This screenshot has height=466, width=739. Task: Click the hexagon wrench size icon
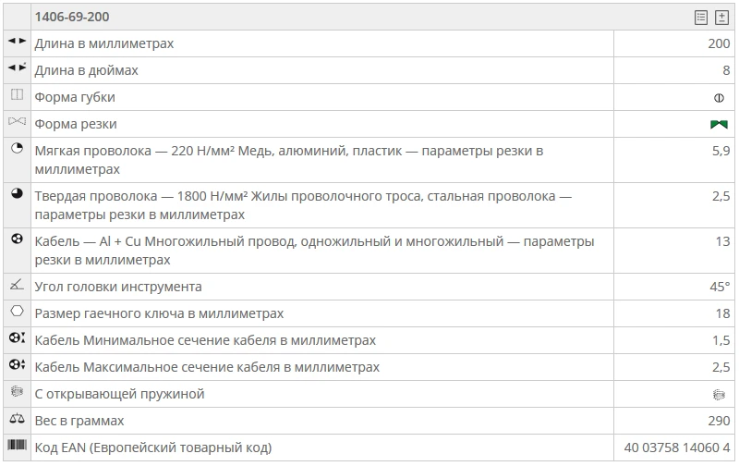[17, 312]
